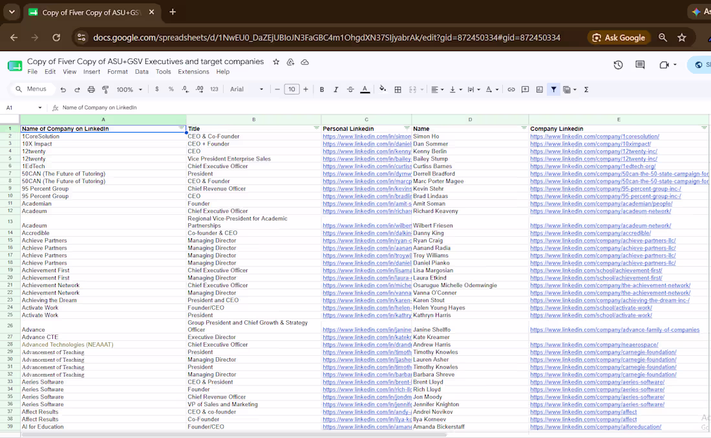Click the insert chart icon
The height and width of the screenshot is (438, 711).
coord(539,89)
